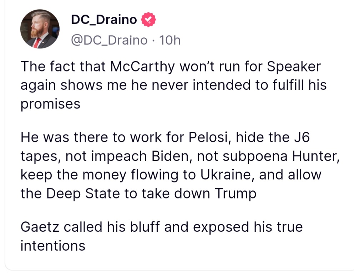The width and height of the screenshot is (354, 273).
Task: Click the 10h post timestamp
Action: click(170, 40)
